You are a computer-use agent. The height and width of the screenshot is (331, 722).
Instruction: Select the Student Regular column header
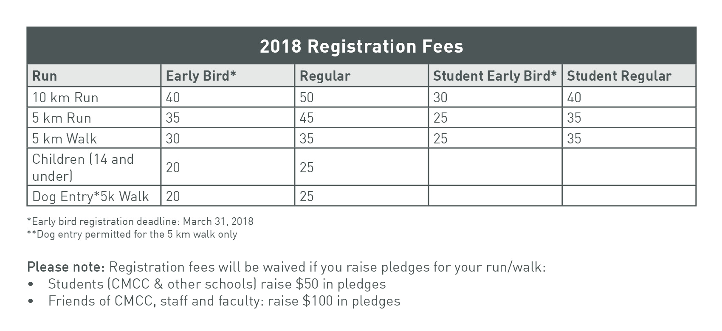pos(619,76)
